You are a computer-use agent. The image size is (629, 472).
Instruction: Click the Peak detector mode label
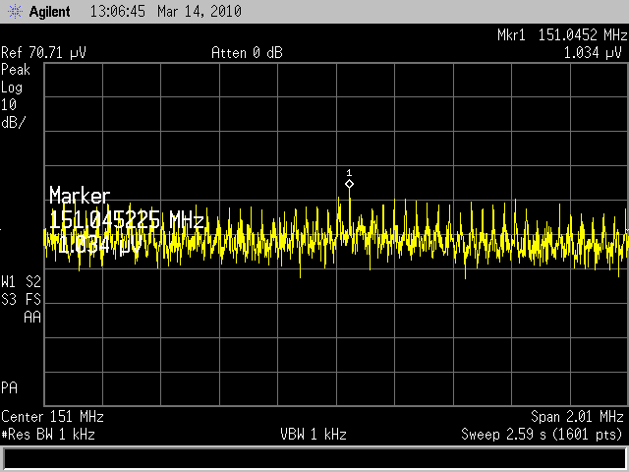click(x=16, y=70)
